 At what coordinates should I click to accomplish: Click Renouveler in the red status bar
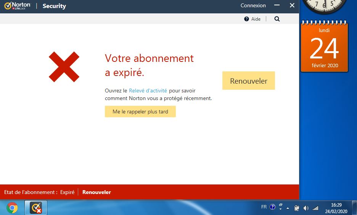pos(96,192)
